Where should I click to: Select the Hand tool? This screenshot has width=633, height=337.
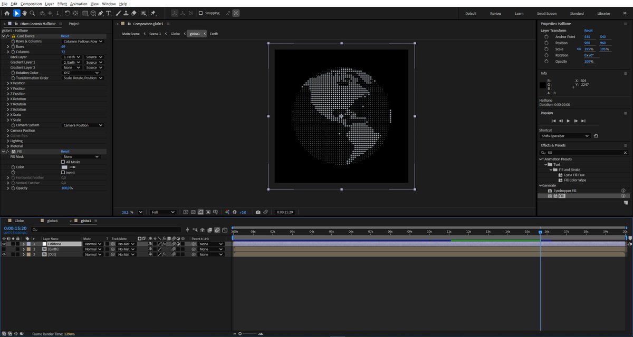[24, 13]
